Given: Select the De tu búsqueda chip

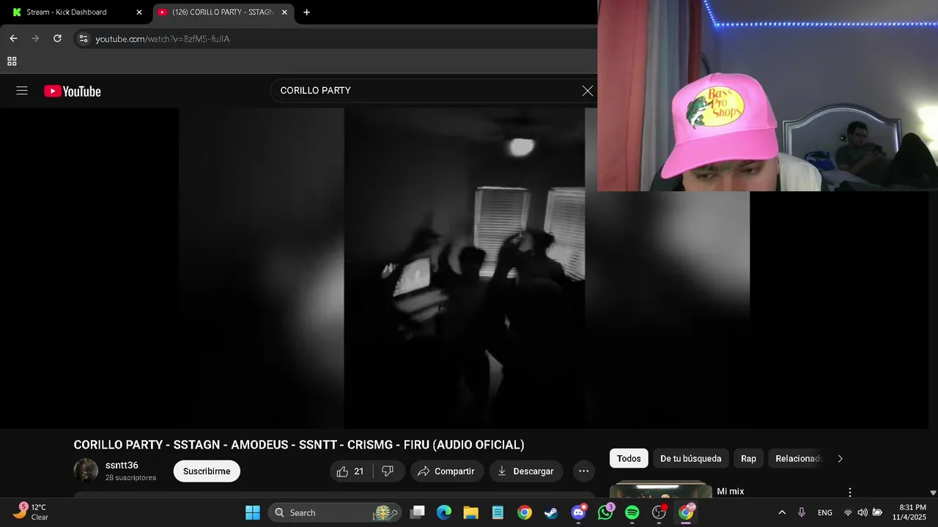Looking at the screenshot, I should 691,458.
